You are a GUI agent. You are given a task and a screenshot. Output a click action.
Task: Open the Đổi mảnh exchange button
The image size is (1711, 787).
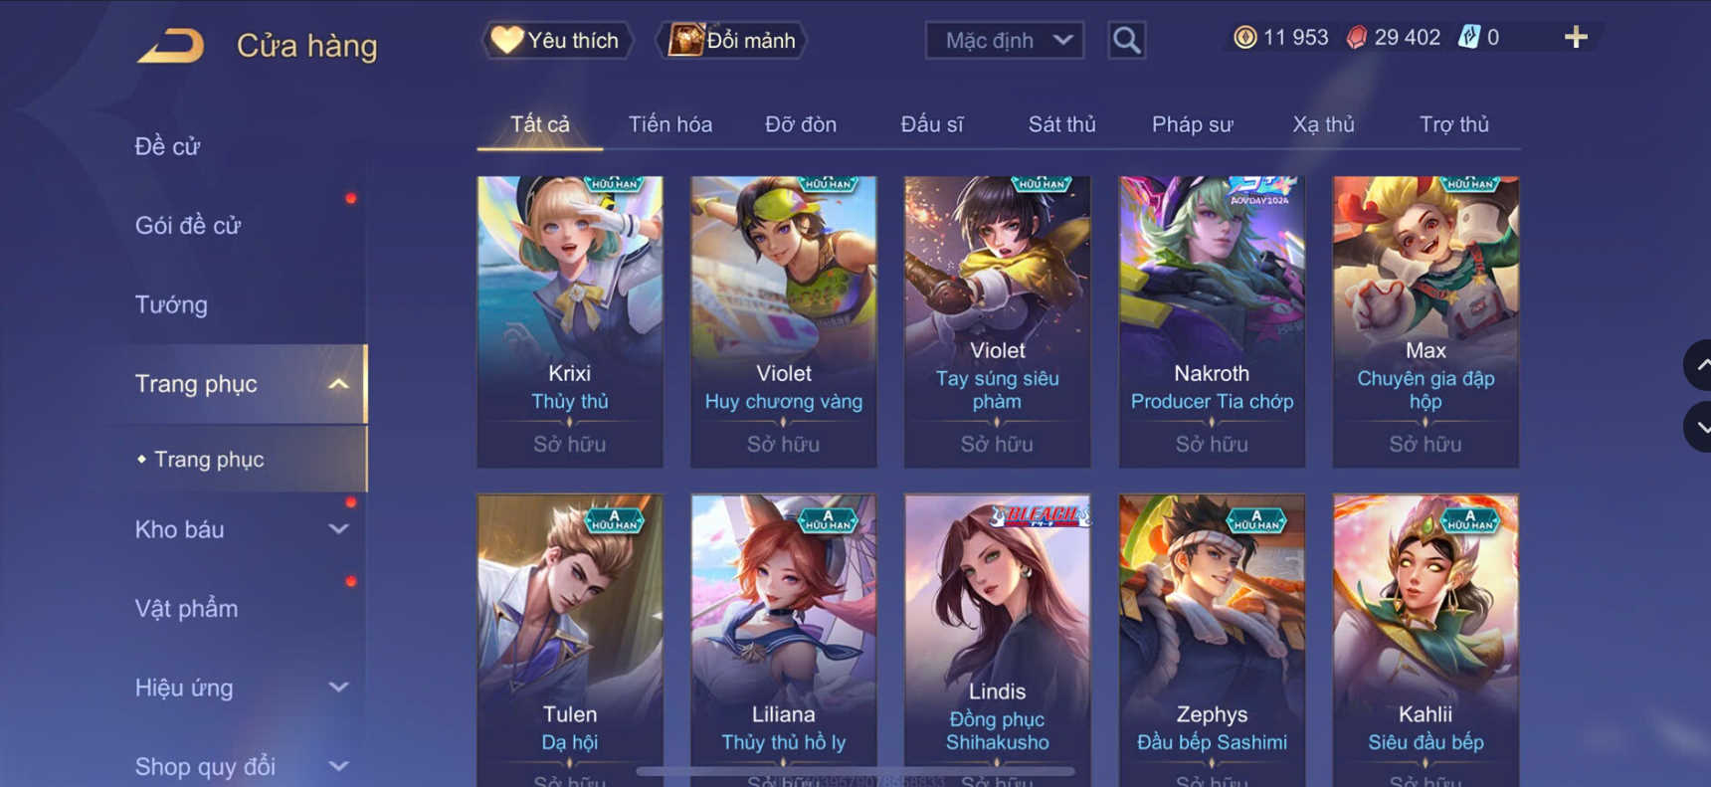click(x=732, y=41)
